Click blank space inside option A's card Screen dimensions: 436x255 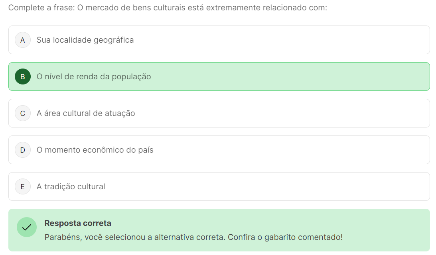pos(279,40)
